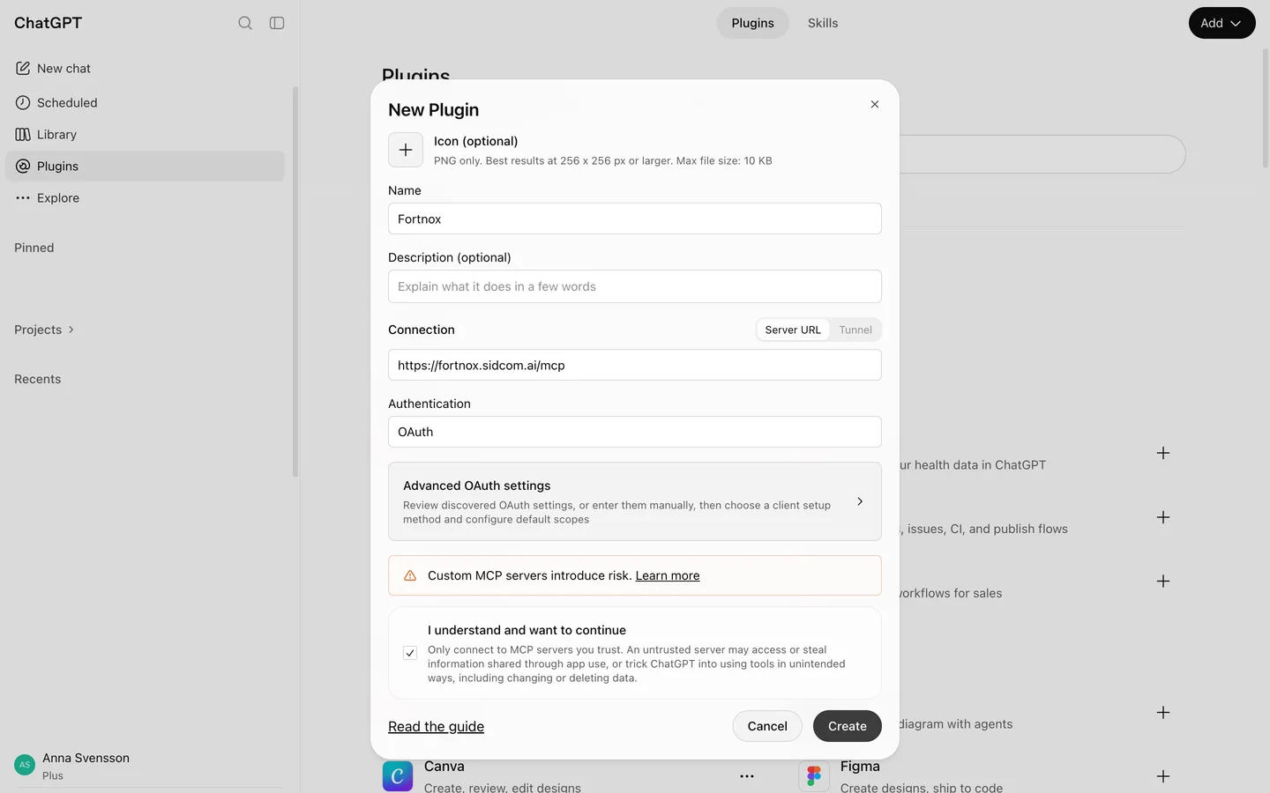The image size is (1270, 793).
Task: Expand Advanced OAuth settings
Action: click(x=635, y=501)
